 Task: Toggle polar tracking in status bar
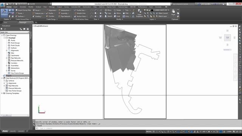click(x=168, y=131)
